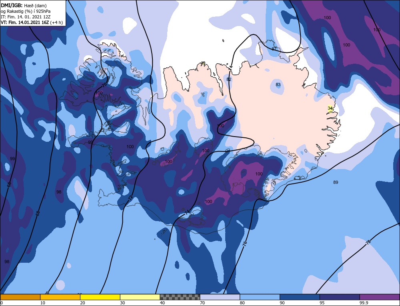This screenshot has height=306, width=400.
Task: Click the dark navy 95–99.9 legend swatch
Action: click(340, 297)
